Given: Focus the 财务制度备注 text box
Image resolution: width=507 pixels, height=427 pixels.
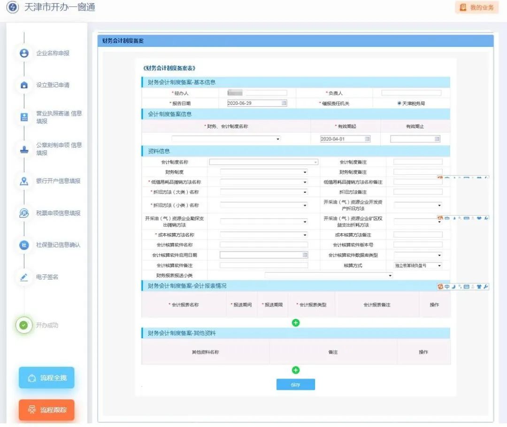Looking at the screenshot, I should tap(418, 172).
